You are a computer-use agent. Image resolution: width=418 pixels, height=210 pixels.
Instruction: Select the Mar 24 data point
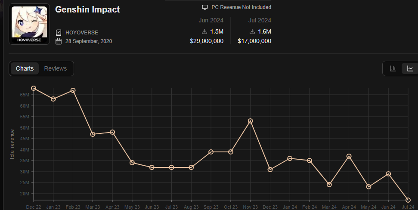pos(329,185)
